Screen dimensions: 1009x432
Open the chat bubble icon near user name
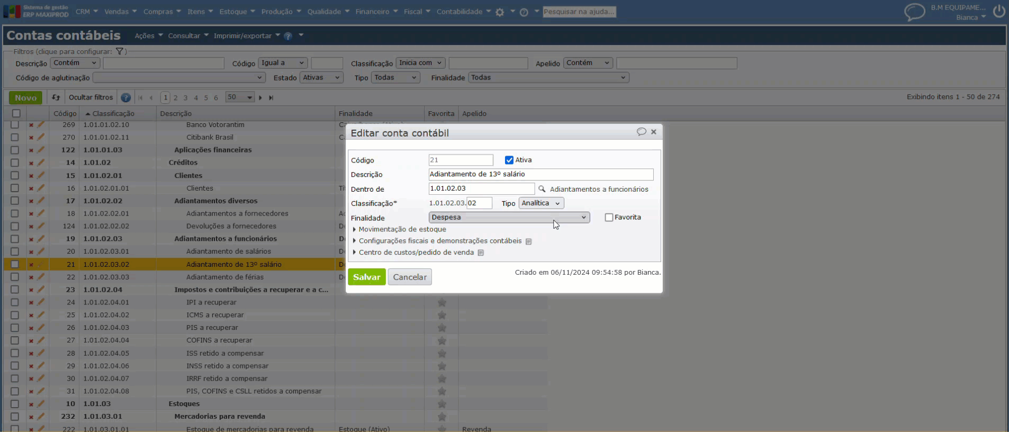[915, 12]
